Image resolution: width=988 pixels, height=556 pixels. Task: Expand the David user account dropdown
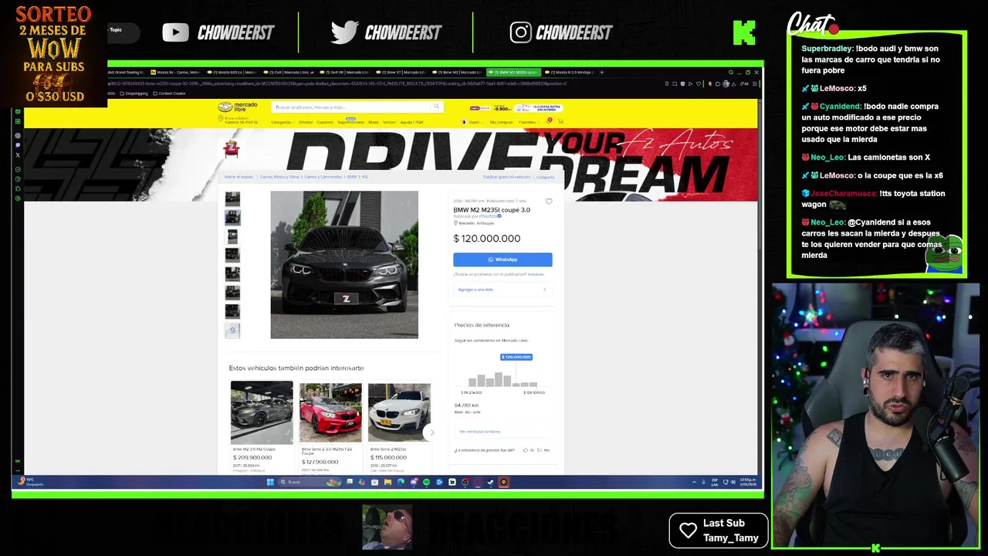(x=472, y=122)
